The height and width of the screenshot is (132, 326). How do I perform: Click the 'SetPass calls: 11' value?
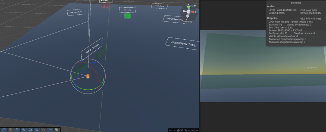pyautogui.click(x=278, y=33)
